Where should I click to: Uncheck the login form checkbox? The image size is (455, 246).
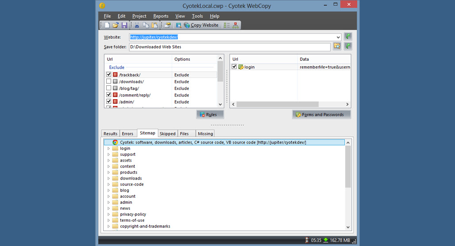pos(234,67)
